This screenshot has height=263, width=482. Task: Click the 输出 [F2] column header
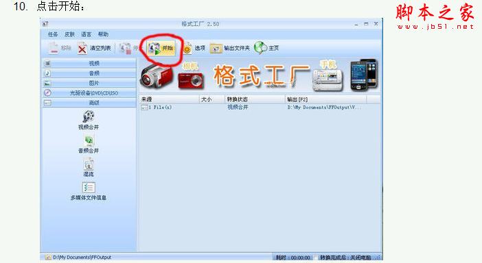point(326,99)
